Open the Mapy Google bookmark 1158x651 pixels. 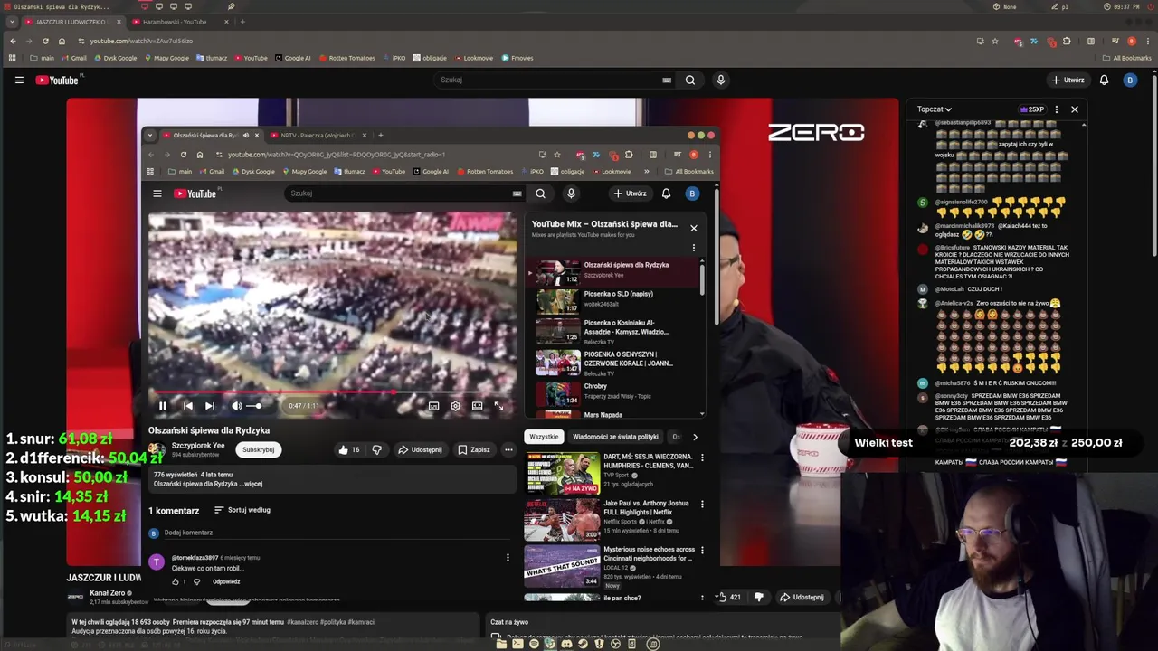tap(166, 58)
